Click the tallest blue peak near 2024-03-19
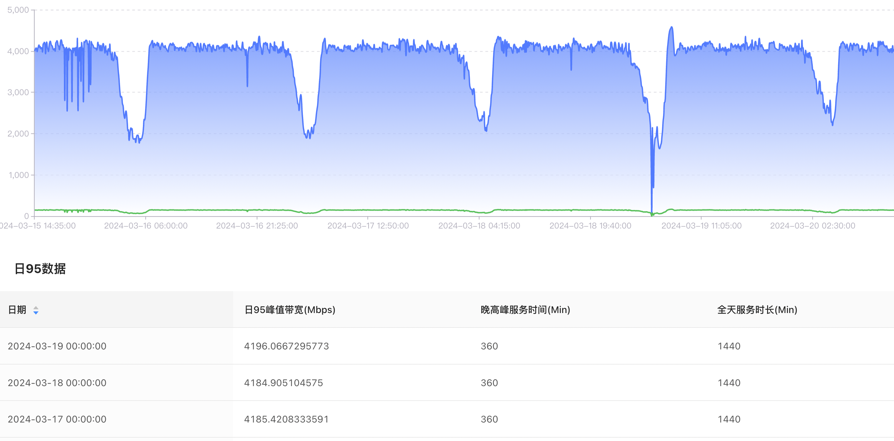 671,28
